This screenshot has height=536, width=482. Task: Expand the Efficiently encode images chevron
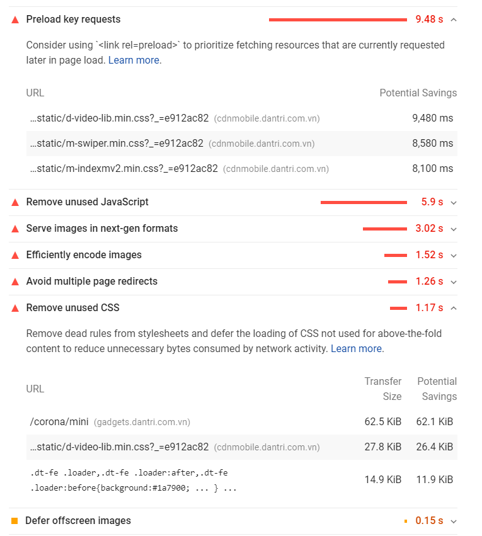click(x=454, y=255)
